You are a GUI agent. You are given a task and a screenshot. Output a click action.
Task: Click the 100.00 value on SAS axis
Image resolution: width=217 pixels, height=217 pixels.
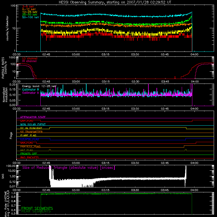11,166
